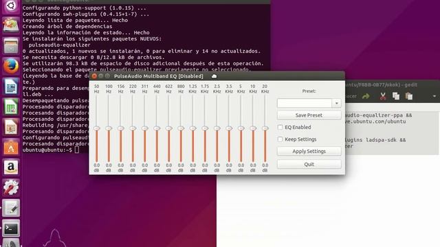Open gedit text editor launcher icon
440x247 pixels.
point(11,208)
